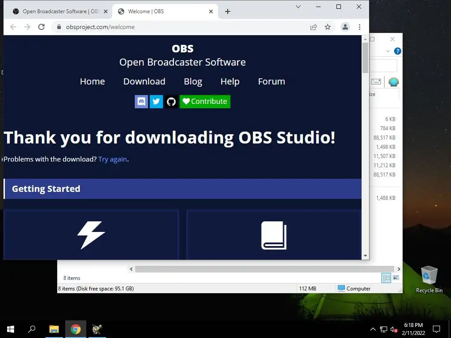Open taskbar search magnifier
Screen dimensions: 451x338
[32, 329]
